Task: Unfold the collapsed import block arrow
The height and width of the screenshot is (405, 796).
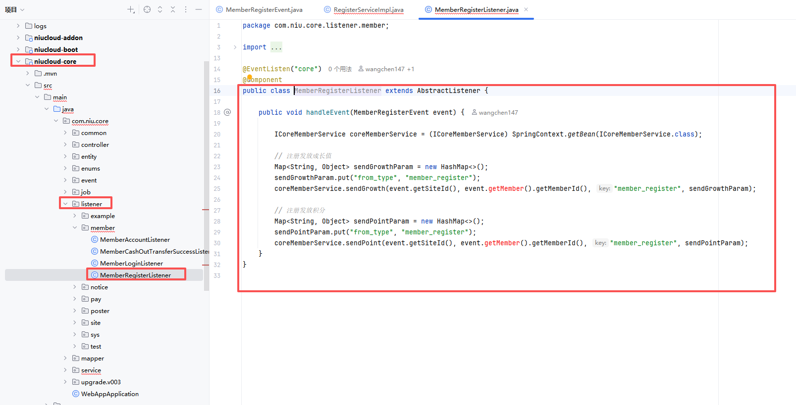Action: click(235, 47)
